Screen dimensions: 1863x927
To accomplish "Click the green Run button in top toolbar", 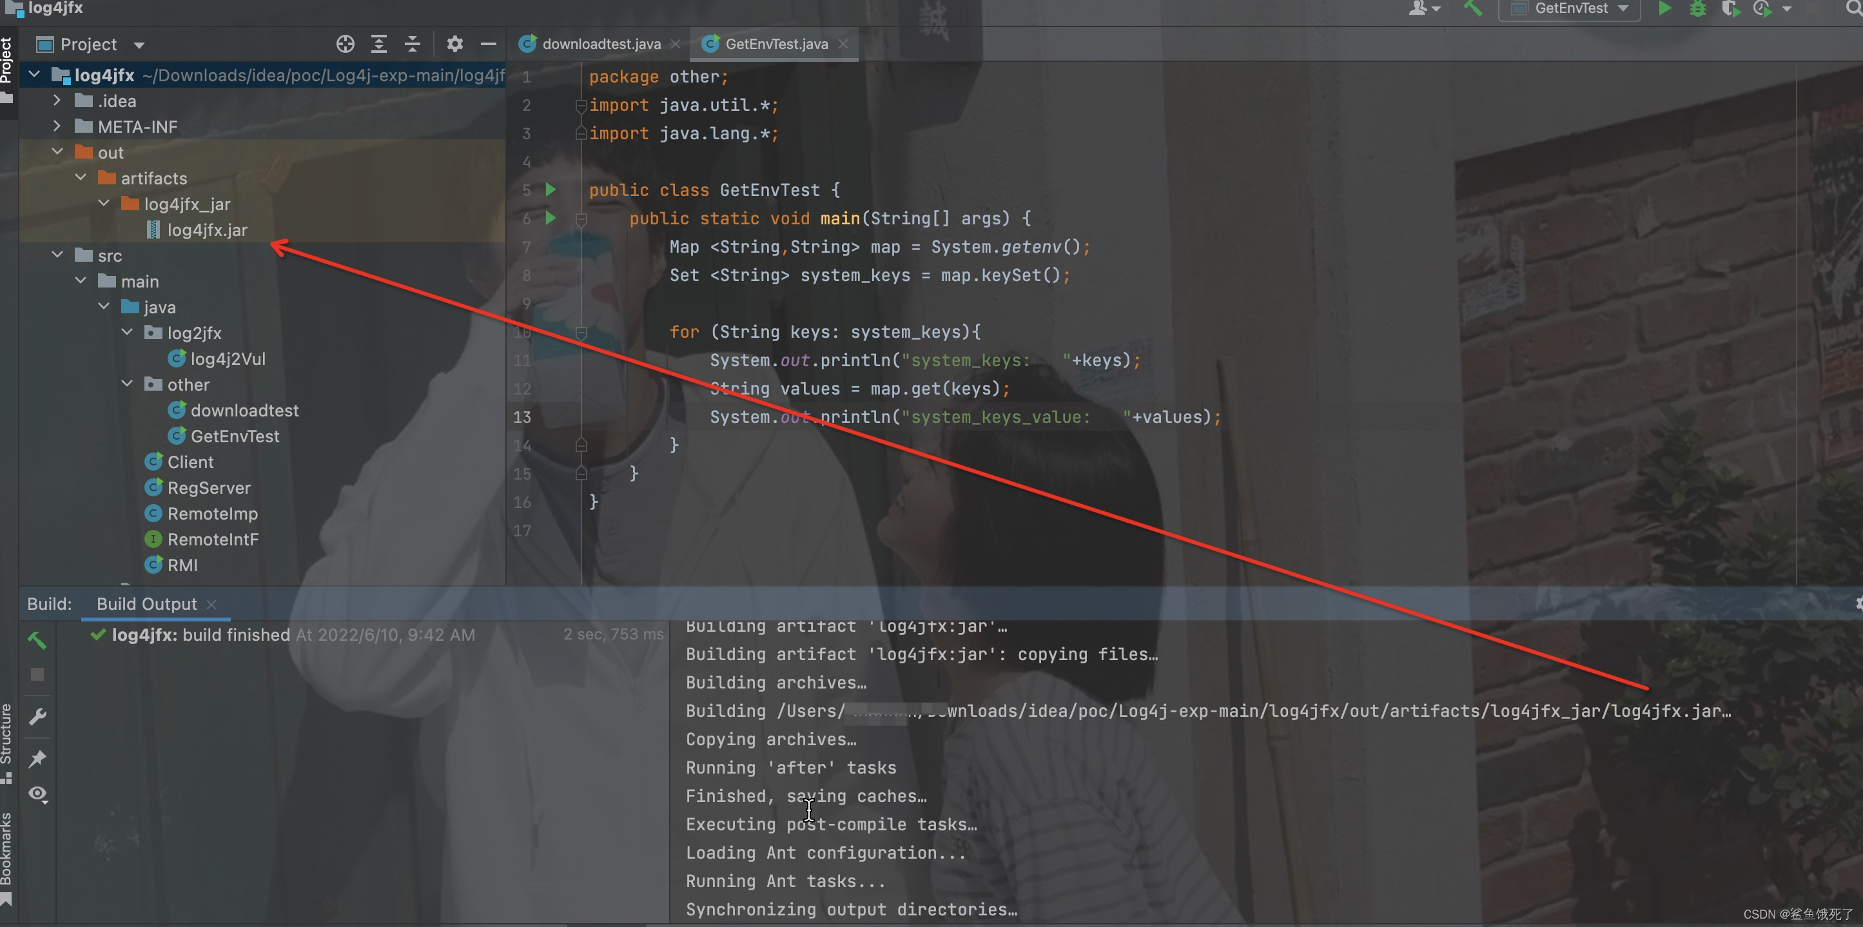I will click(x=1664, y=8).
